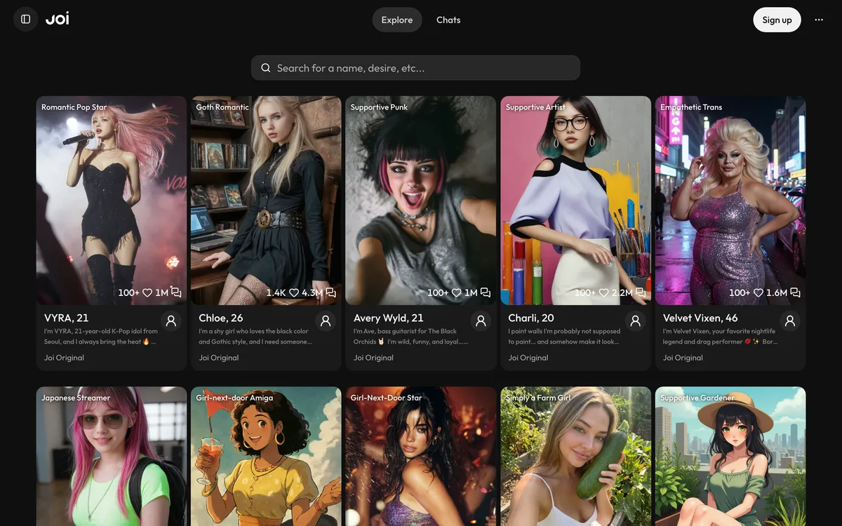The image size is (842, 526).
Task: Switch to the Explore tab
Action: pyautogui.click(x=397, y=20)
